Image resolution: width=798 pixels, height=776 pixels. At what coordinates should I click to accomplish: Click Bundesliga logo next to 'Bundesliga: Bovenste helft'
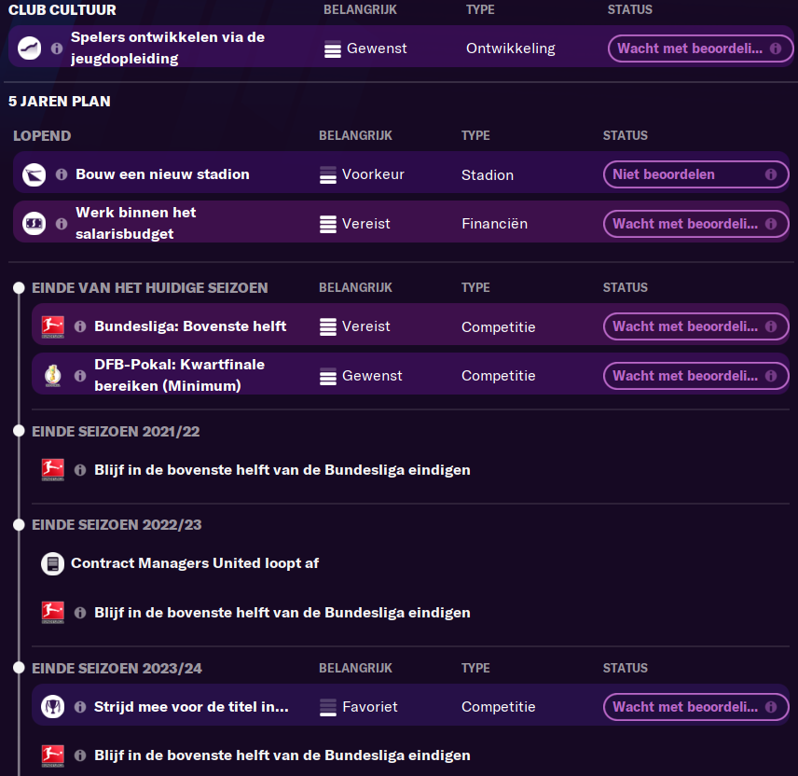52,326
